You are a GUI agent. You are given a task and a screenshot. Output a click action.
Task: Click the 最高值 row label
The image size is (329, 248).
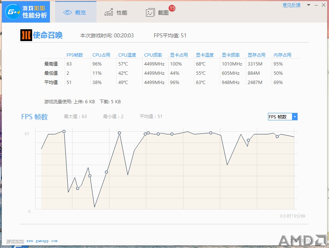point(51,64)
